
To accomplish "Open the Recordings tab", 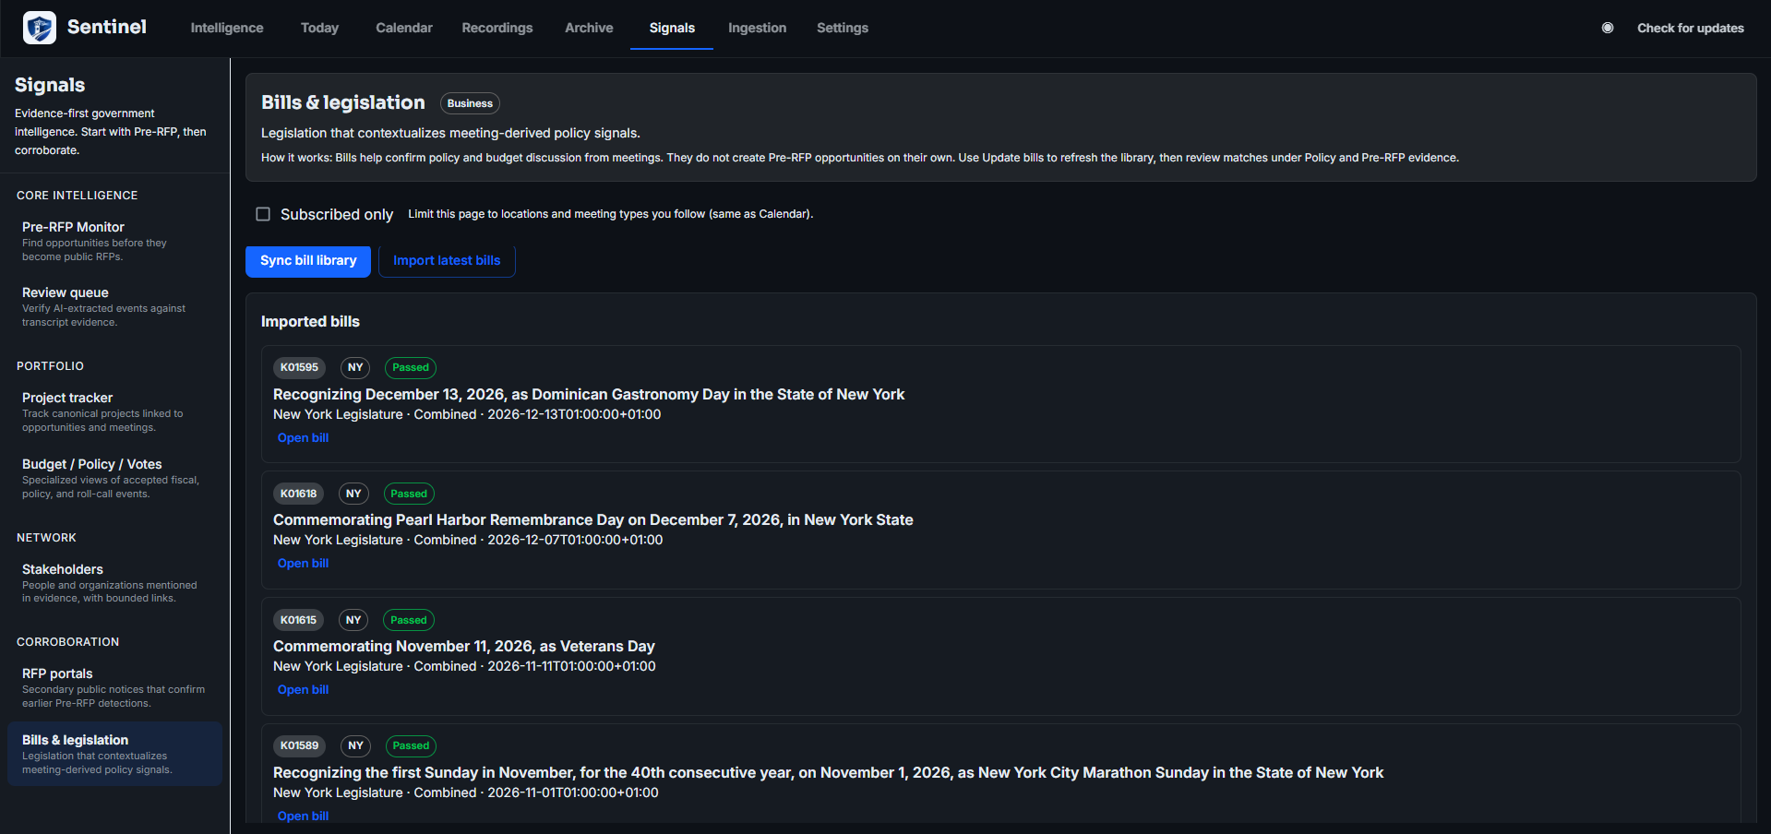I will click(x=497, y=28).
